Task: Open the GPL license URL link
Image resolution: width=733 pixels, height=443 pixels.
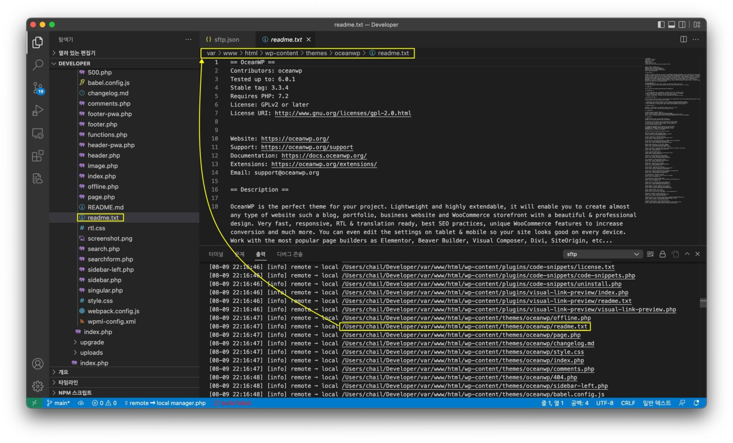Action: (x=342, y=113)
